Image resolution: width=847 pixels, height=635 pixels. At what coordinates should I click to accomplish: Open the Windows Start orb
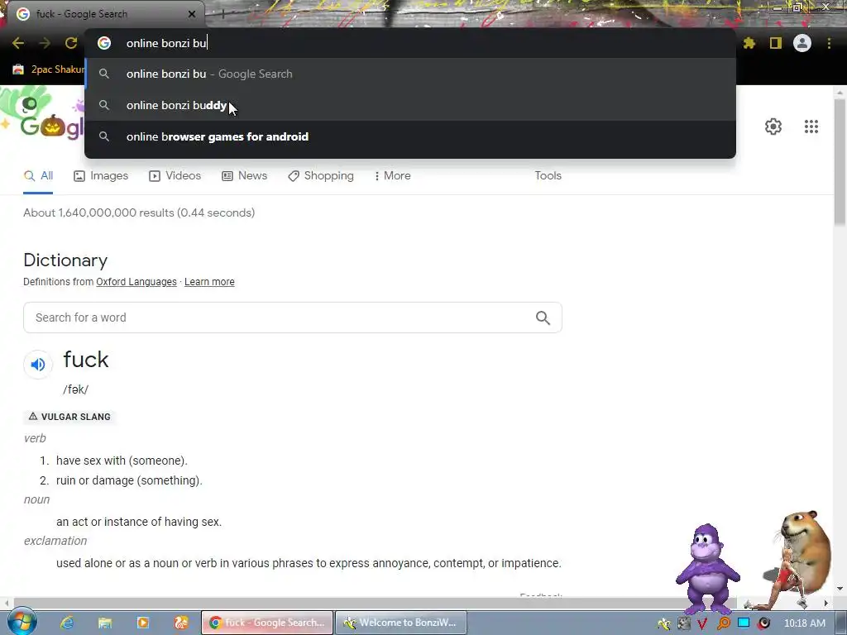click(21, 622)
